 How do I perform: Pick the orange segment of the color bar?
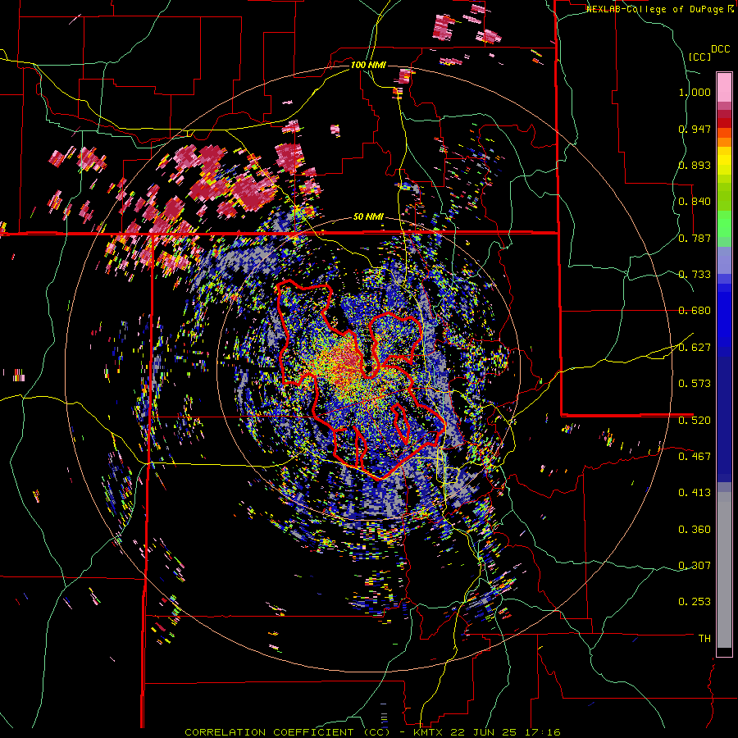[x=724, y=142]
